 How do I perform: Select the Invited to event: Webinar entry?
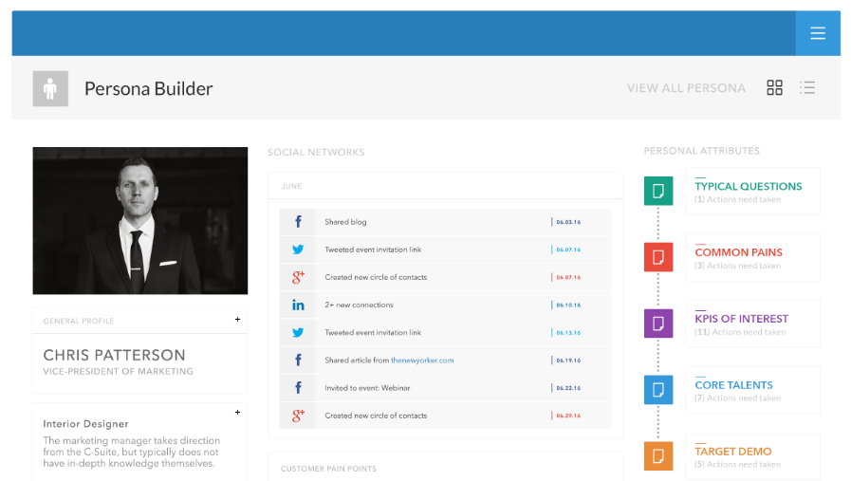[445, 388]
